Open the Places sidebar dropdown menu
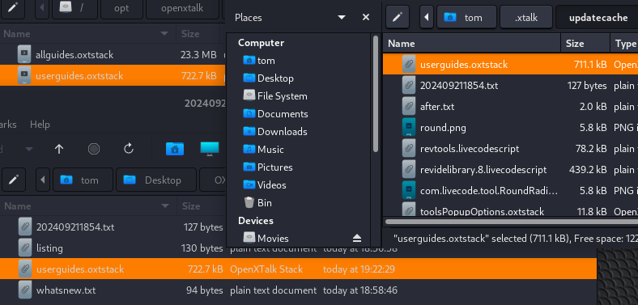Viewport: 638px width, 305px height. pos(342,18)
